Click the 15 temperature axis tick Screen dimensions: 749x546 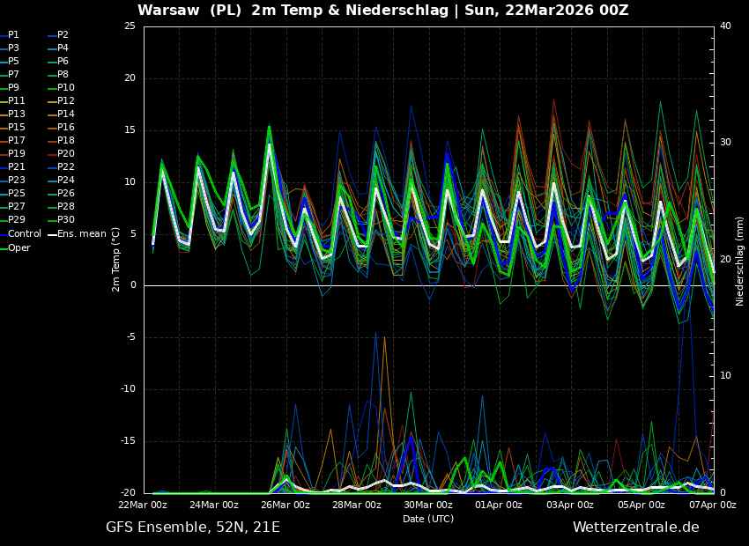click(130, 129)
